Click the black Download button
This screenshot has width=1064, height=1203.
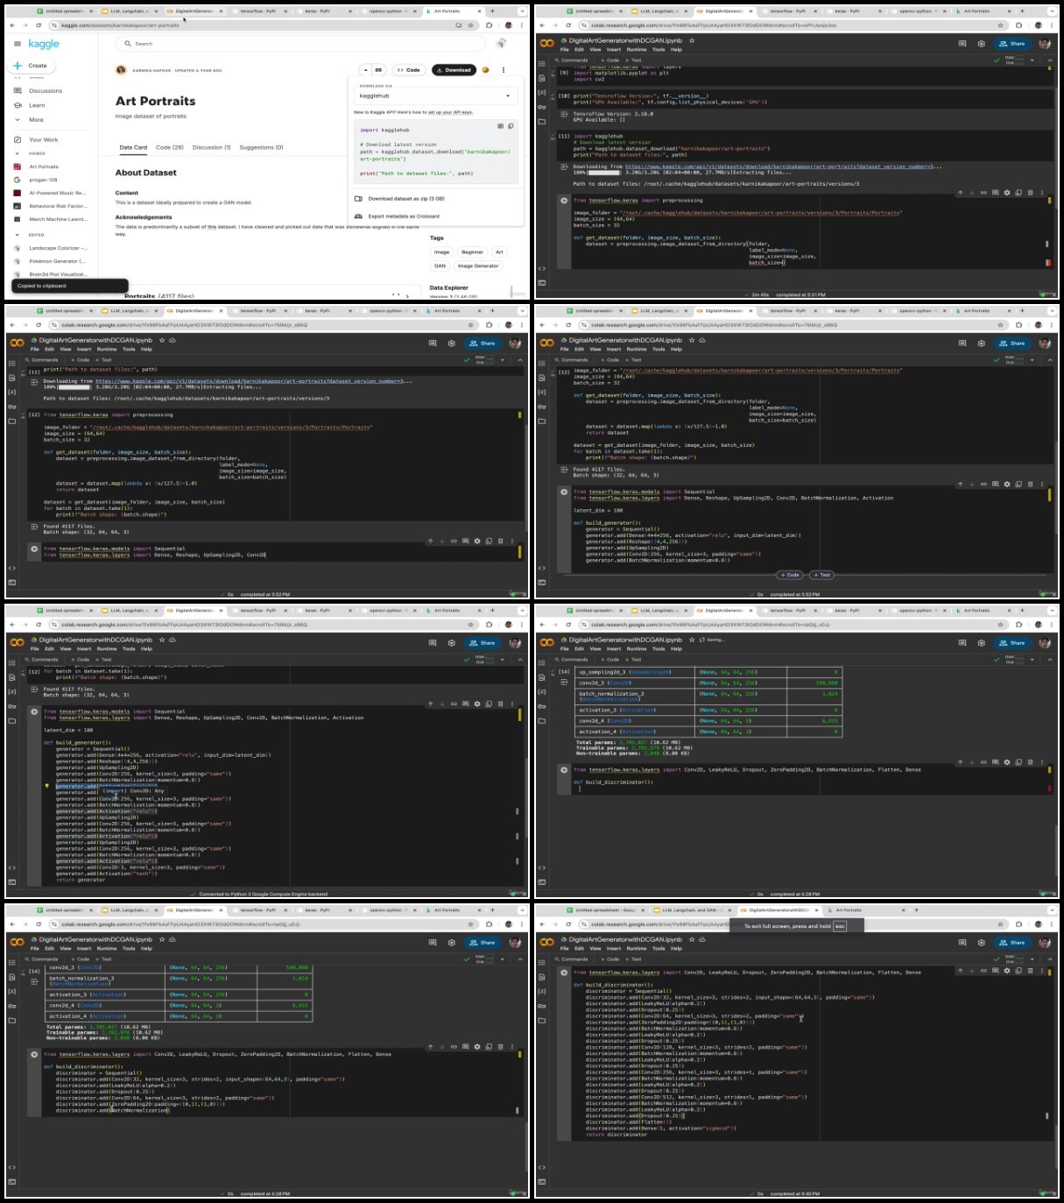coord(454,70)
